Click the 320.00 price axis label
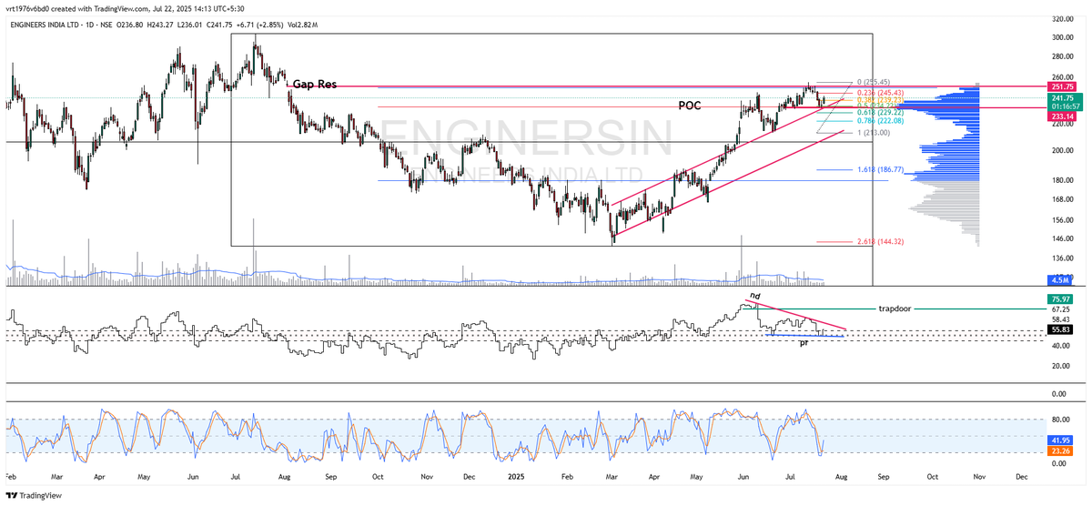 tap(1062, 18)
